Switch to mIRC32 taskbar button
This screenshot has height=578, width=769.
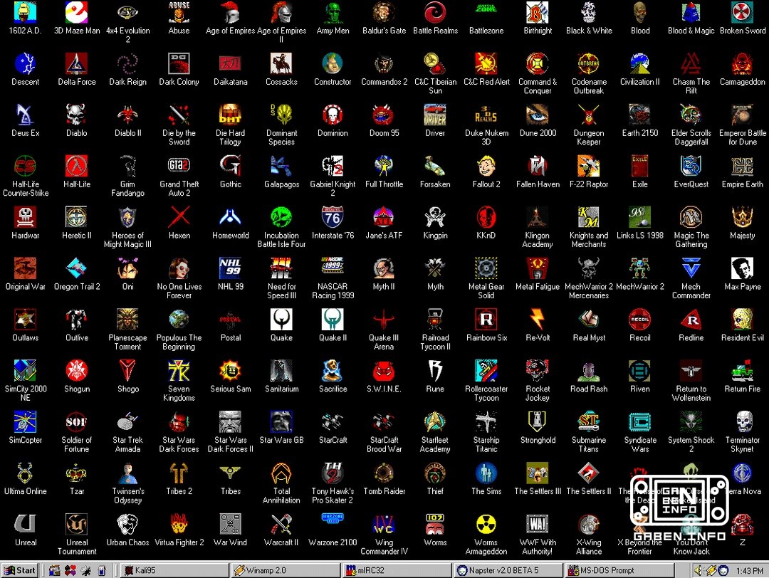tap(397, 570)
